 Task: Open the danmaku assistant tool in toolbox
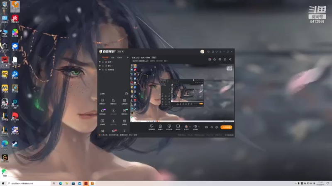[102, 101]
